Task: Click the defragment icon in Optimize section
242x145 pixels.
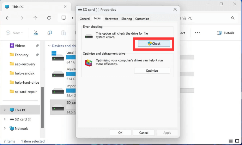Action: 88,63
